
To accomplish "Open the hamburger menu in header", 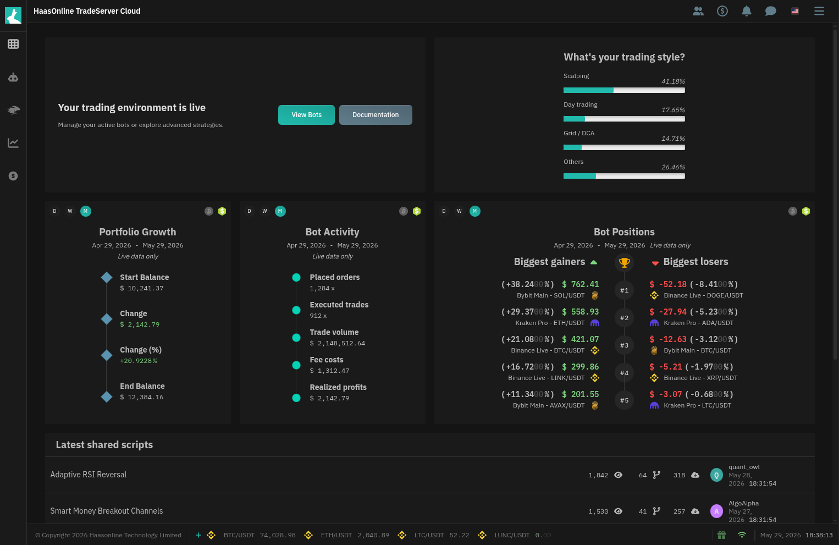I will pos(819,11).
